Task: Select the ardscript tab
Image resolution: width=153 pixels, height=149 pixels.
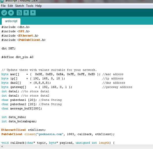Action: click(11, 21)
